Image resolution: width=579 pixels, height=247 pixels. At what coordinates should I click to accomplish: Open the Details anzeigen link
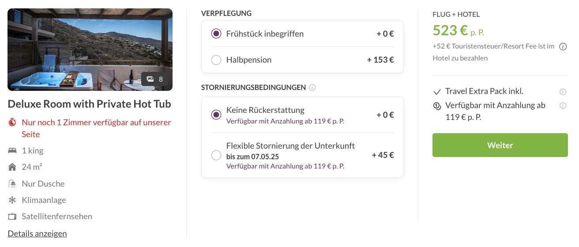[x=37, y=233]
